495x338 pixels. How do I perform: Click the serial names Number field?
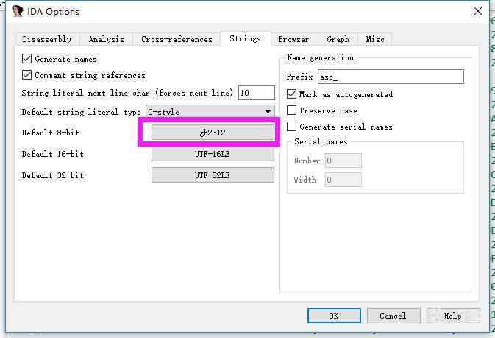[x=343, y=161]
